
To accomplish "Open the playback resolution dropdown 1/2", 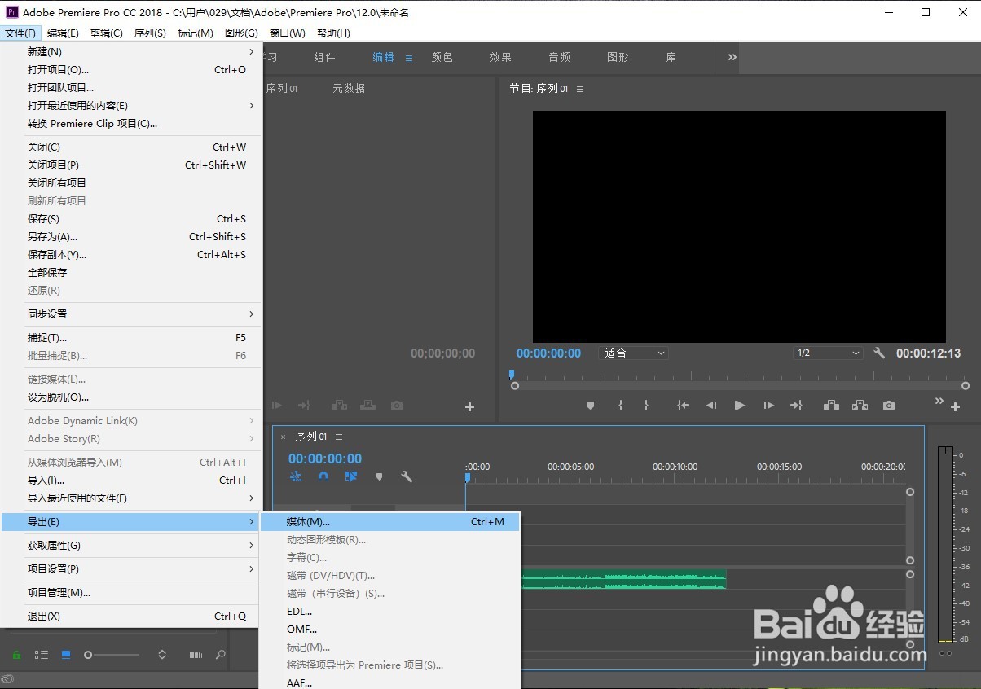I will point(829,353).
